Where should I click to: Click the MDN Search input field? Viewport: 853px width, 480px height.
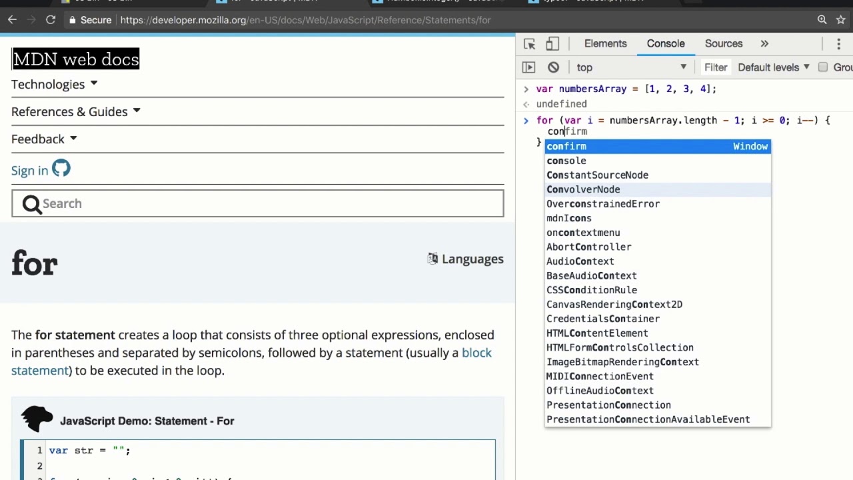(x=258, y=203)
